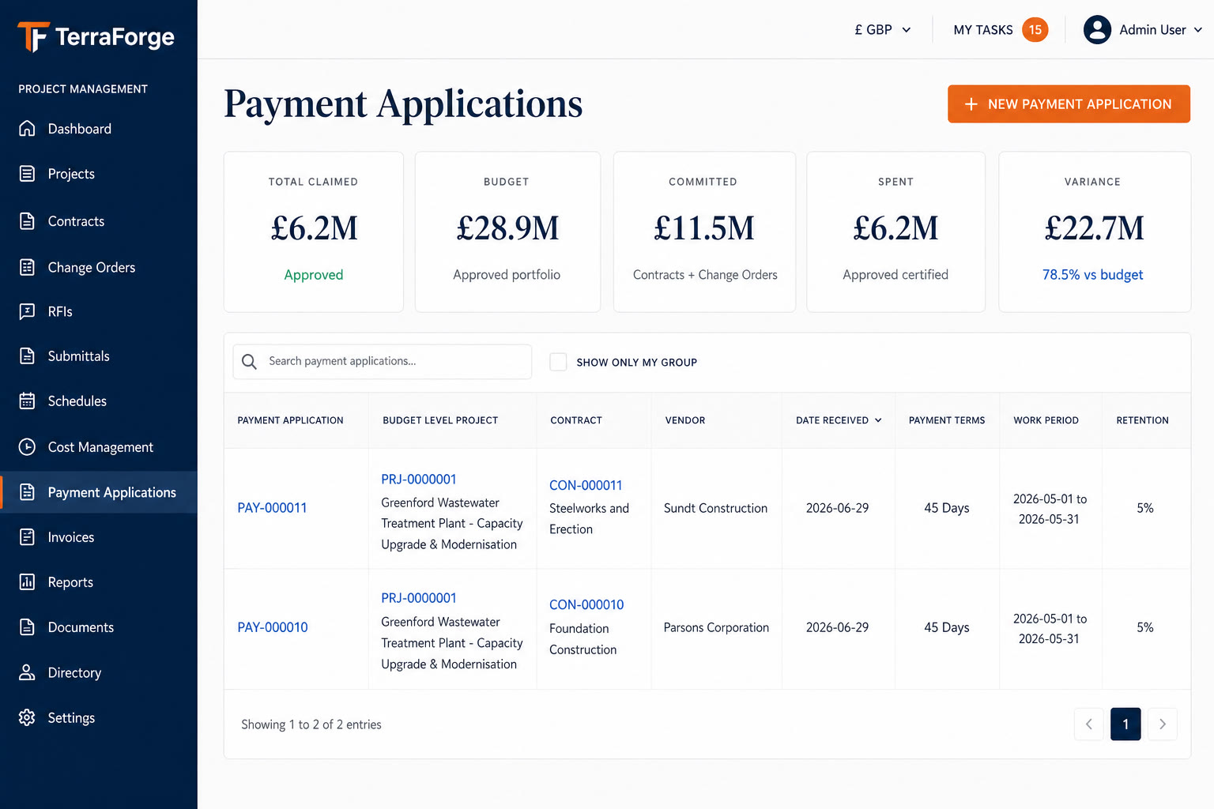Open contract CON-000011 link
This screenshot has height=809, width=1214.
[x=586, y=485]
